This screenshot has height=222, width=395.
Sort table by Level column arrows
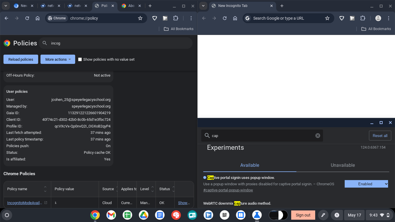(x=152, y=189)
